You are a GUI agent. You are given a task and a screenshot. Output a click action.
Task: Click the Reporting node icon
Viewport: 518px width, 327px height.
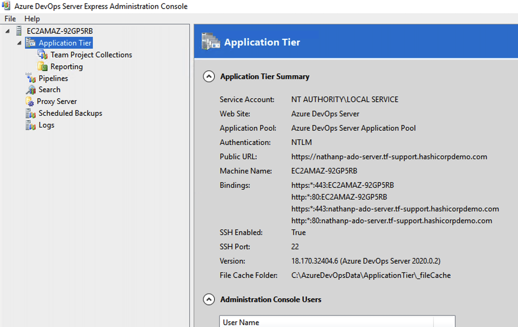click(43, 67)
